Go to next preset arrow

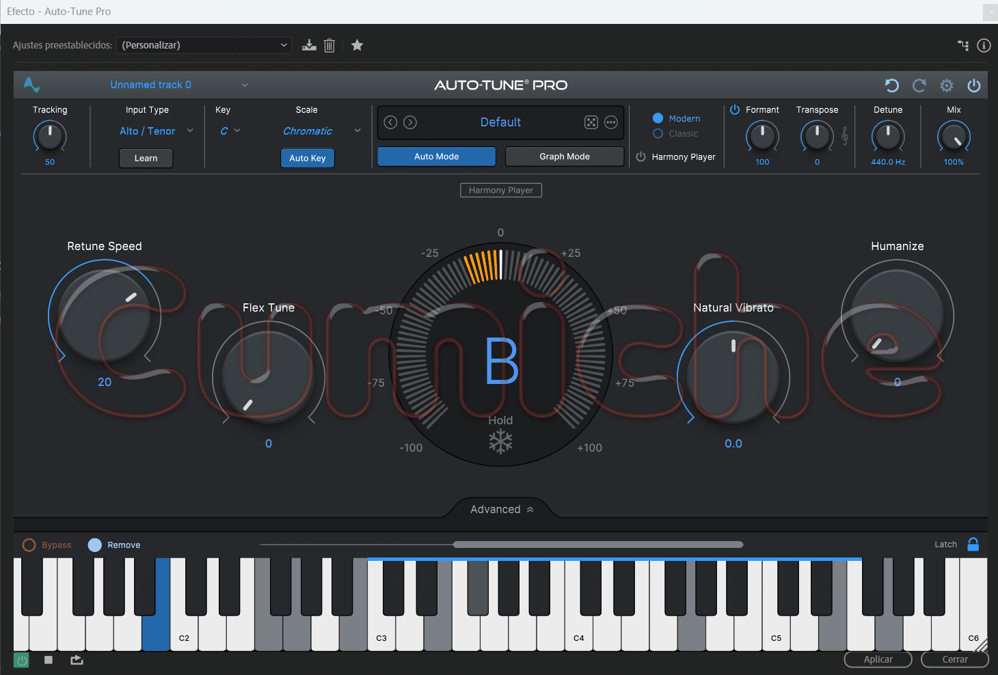pos(410,122)
